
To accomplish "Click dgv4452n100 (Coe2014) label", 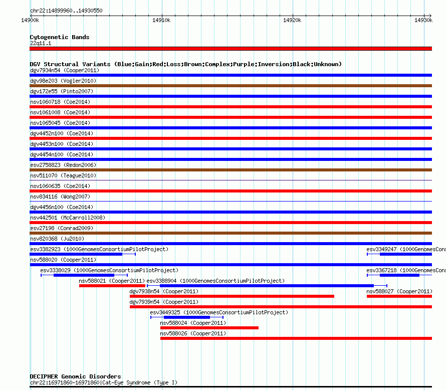I will [x=62, y=134].
